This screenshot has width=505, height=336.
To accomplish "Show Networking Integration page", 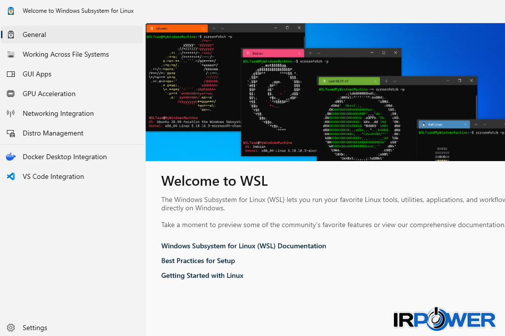I will [x=72, y=113].
